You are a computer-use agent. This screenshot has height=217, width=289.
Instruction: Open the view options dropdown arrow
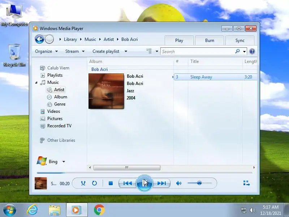(157, 51)
